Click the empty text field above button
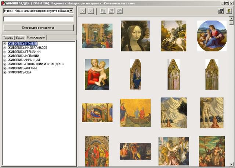 coord(38,19)
